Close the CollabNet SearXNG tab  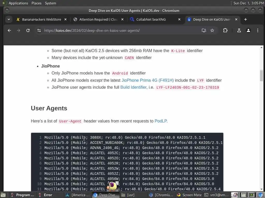[179, 19]
